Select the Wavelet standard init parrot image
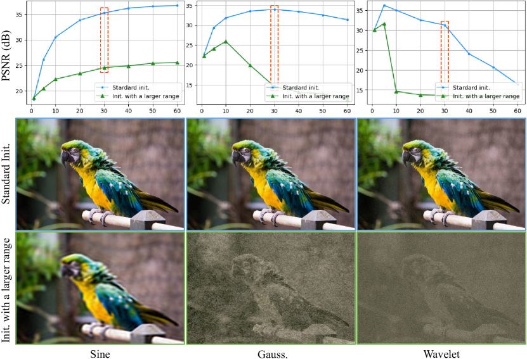Viewport: 527px width, 359px height. pos(441,173)
